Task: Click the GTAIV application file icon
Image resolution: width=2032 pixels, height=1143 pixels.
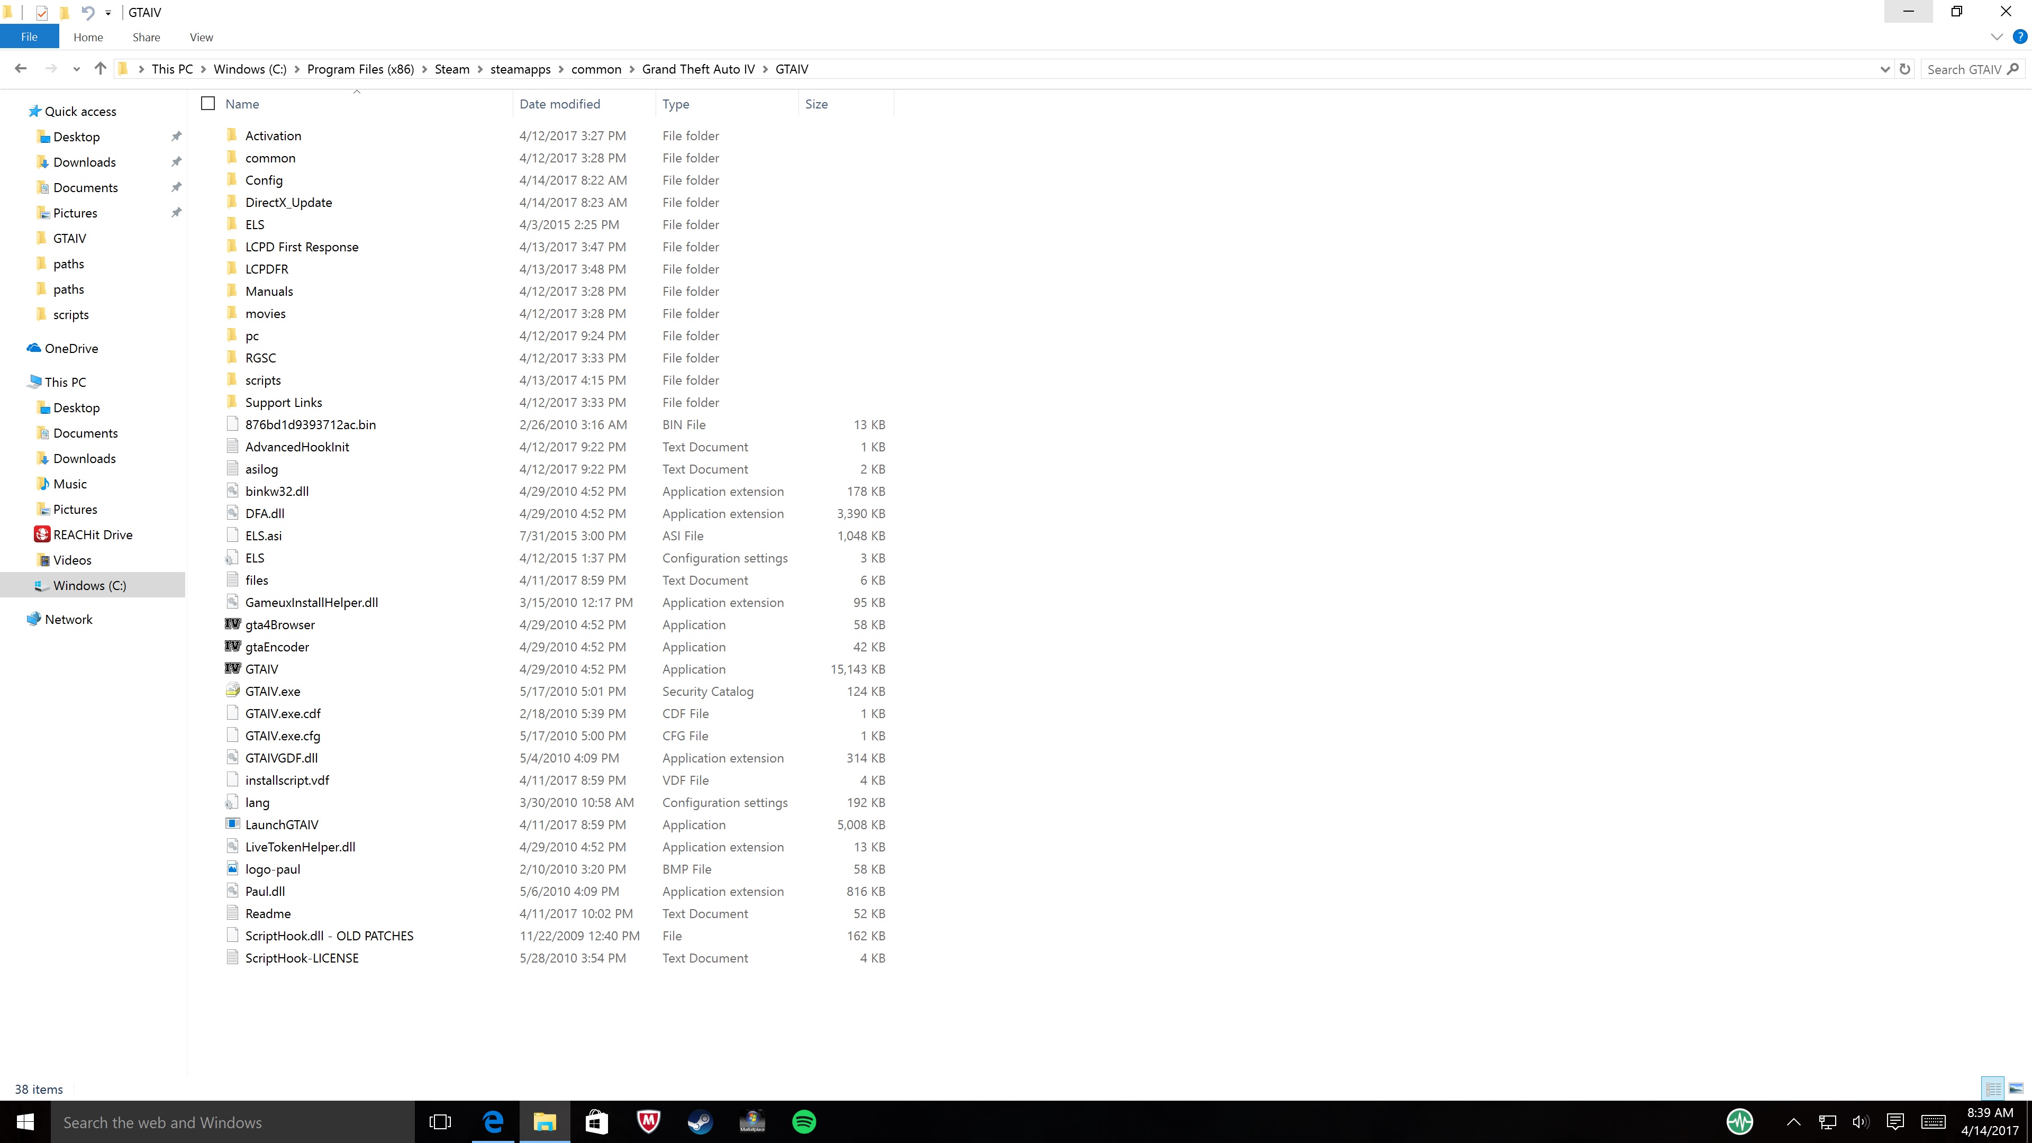Action: coord(233,668)
